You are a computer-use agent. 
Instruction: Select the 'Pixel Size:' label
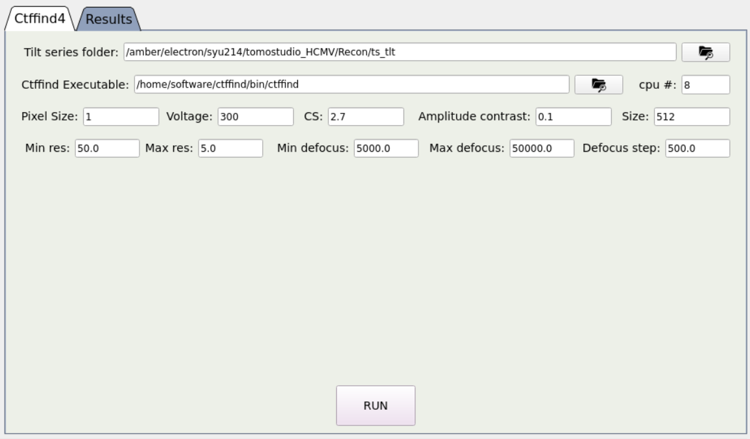[49, 117]
